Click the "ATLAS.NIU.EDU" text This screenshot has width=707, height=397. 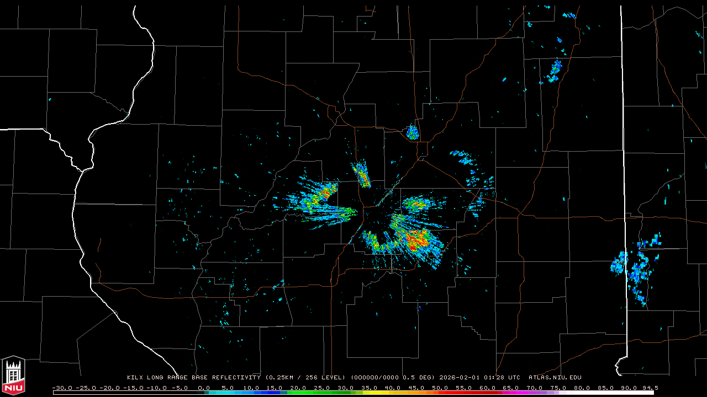coord(555,378)
